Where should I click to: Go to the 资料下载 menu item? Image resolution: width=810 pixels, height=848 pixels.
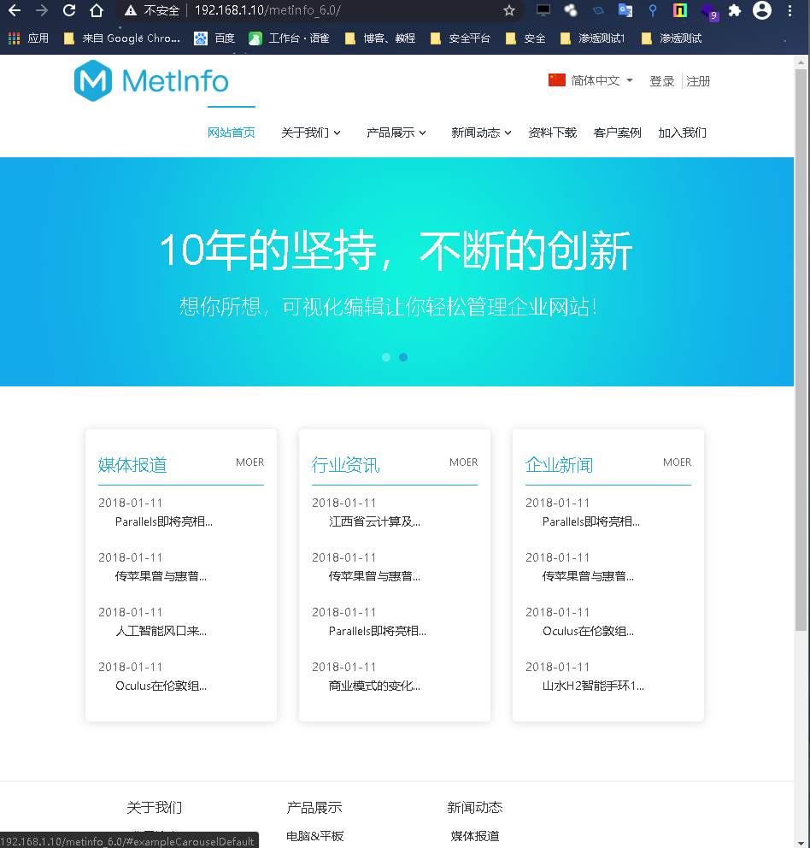coord(553,132)
